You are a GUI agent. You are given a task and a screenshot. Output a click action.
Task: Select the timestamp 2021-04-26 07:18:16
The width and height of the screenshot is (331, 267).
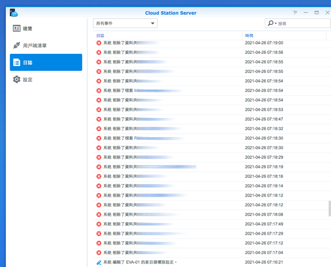264,176
